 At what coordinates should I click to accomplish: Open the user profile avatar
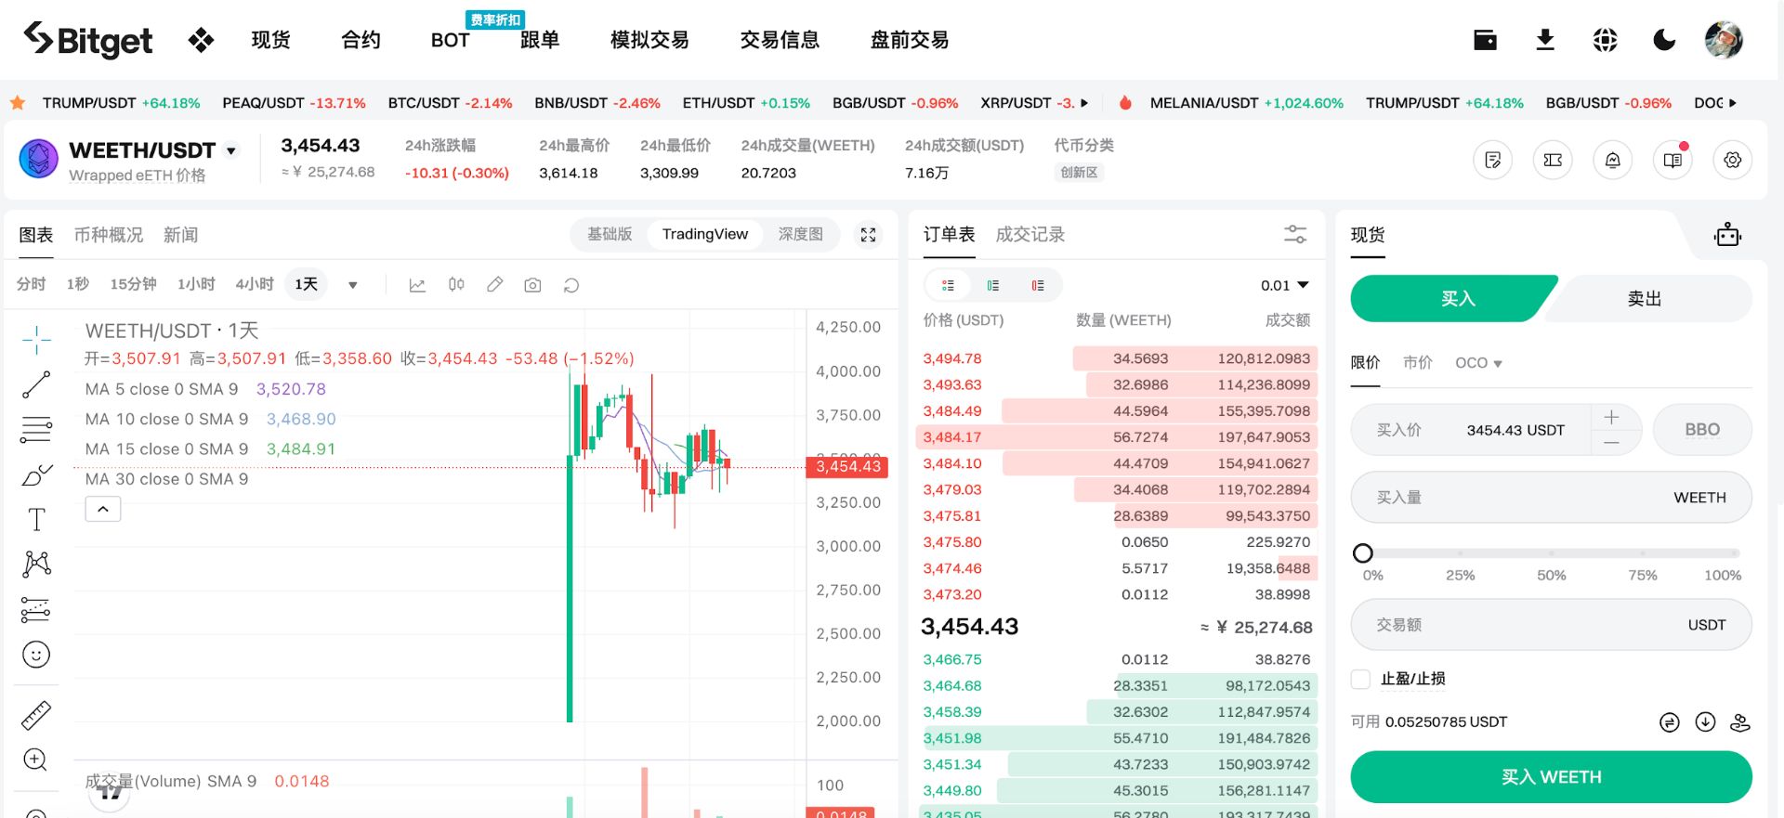tap(1724, 40)
